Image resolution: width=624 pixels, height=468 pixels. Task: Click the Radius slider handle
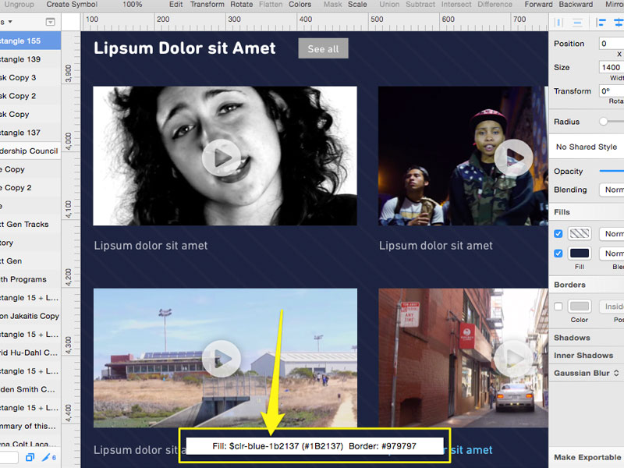604,122
